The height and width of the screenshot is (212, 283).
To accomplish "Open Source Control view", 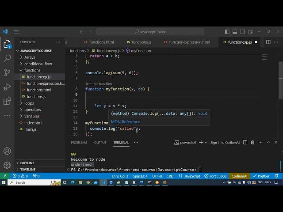I will click(7, 72).
